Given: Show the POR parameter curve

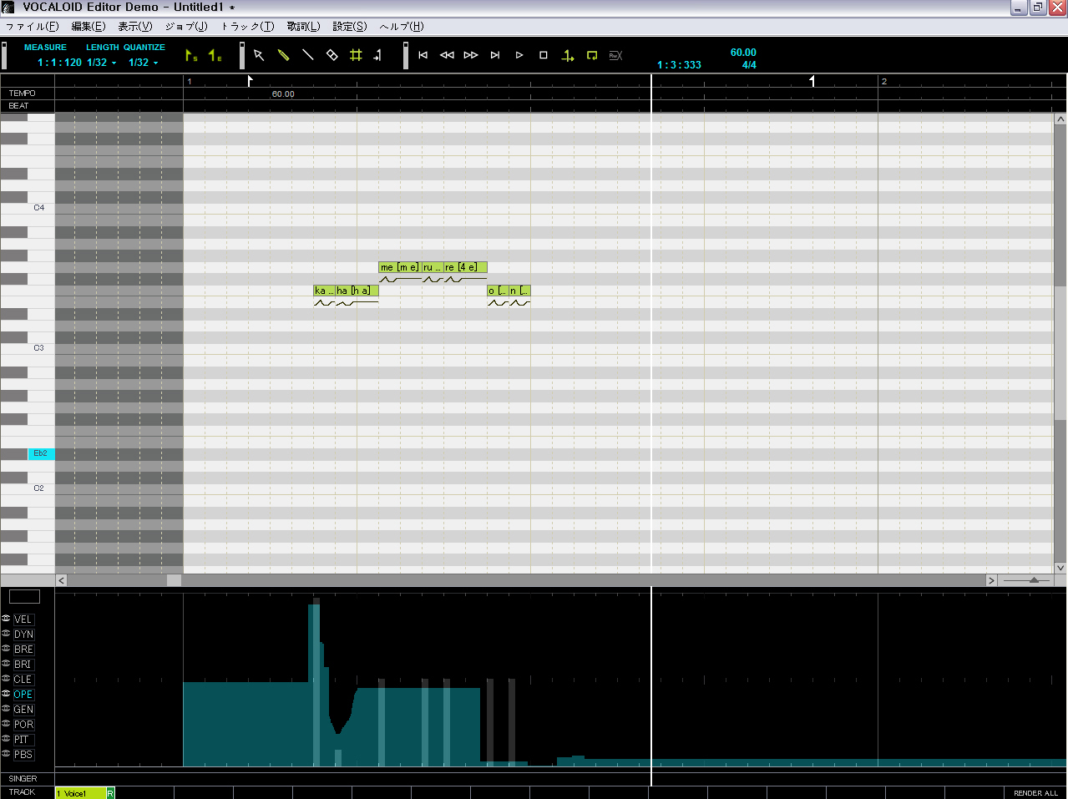Looking at the screenshot, I should [23, 725].
